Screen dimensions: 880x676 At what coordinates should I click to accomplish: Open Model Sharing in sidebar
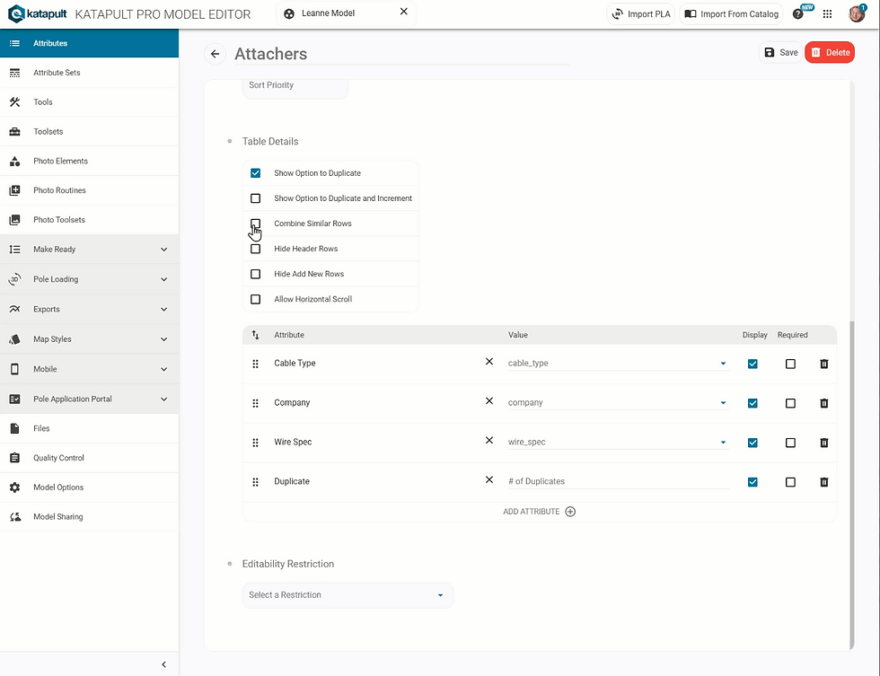pyautogui.click(x=89, y=517)
